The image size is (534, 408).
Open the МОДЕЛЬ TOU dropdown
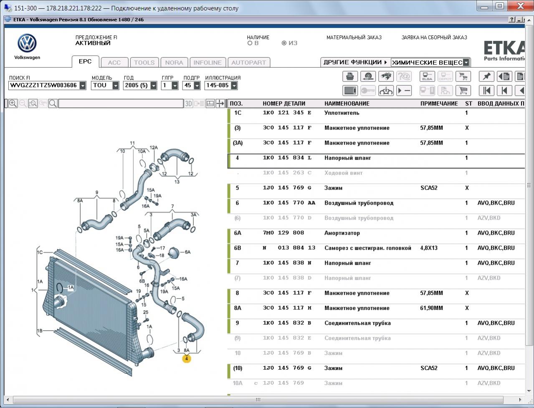[x=116, y=86]
